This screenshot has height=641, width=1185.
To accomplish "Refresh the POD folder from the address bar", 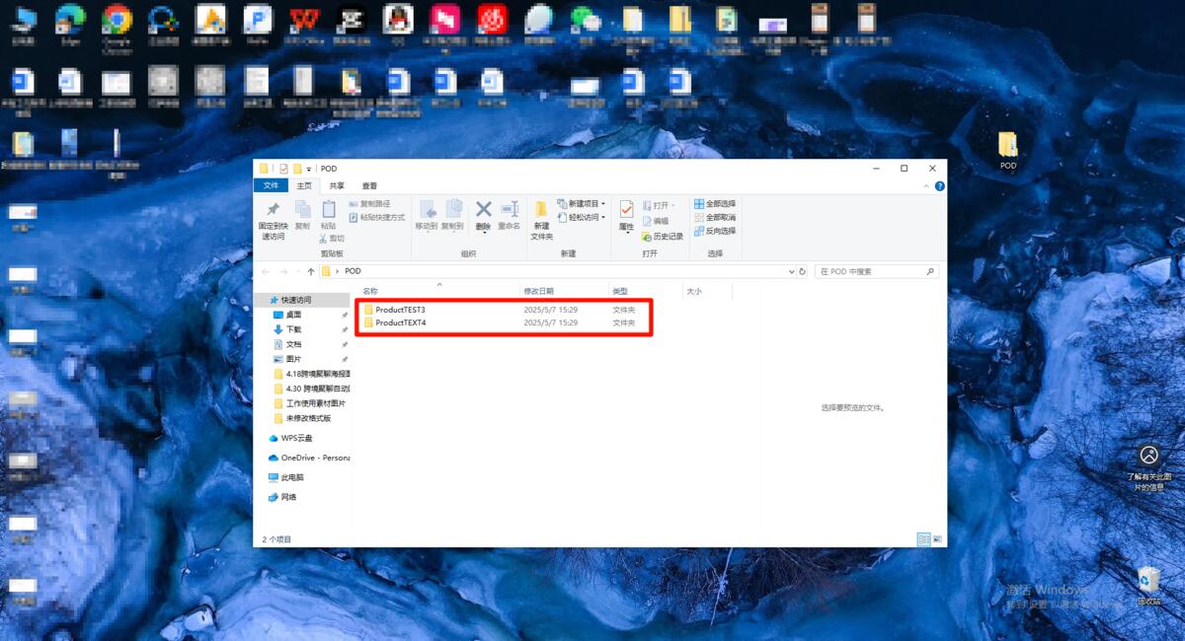I will pyautogui.click(x=803, y=271).
